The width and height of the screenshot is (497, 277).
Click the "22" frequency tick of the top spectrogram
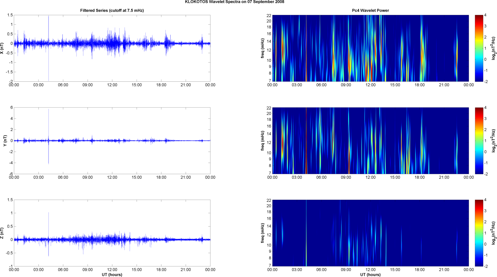point(269,15)
